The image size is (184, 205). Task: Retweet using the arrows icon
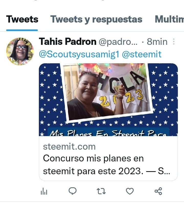[x=101, y=191]
